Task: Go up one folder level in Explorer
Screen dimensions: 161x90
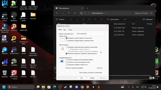Action: [x=69, y=13]
